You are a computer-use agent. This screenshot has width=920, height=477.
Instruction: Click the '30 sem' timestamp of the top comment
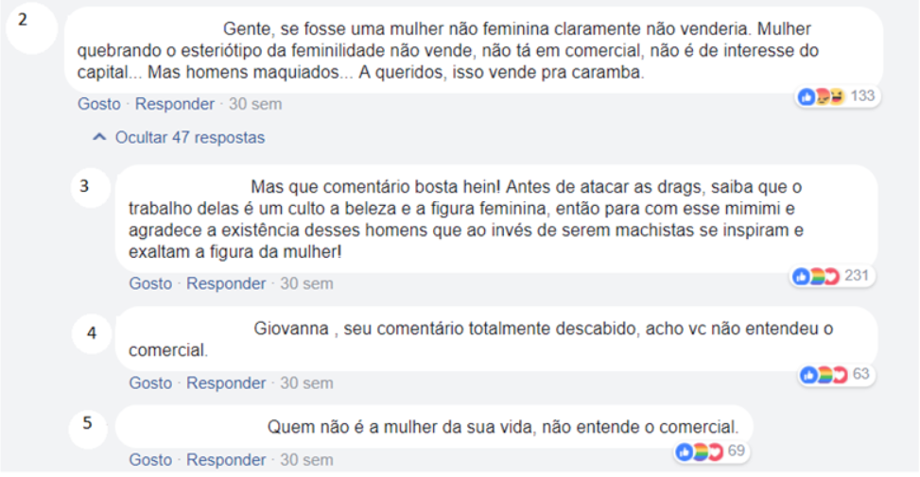(x=255, y=104)
